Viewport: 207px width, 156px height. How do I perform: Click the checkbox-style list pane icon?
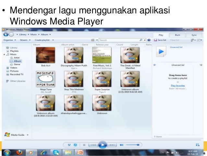coord(199,40)
